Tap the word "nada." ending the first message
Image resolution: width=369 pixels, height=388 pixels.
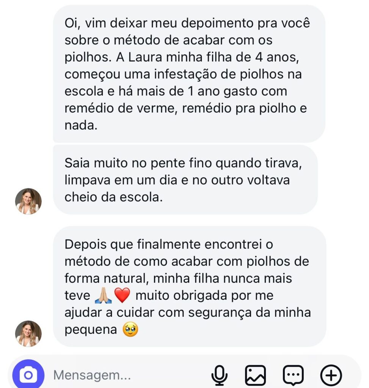click(81, 125)
